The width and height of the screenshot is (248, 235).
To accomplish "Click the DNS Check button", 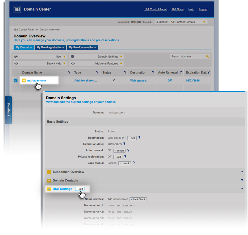I will 138,199.
